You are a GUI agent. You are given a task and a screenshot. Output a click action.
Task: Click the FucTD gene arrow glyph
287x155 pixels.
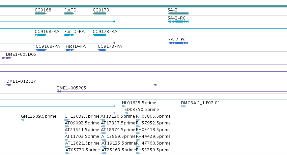point(69,13)
